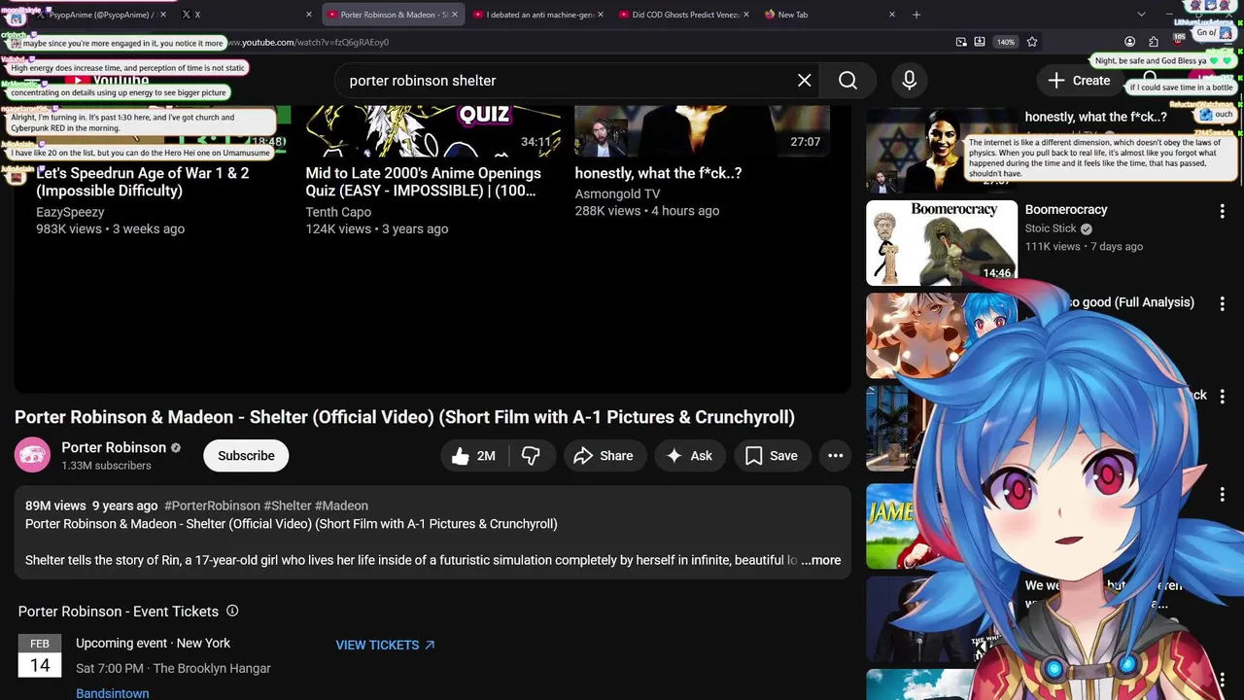Share the Shelter video
This screenshot has height=700, width=1244.
604,455
